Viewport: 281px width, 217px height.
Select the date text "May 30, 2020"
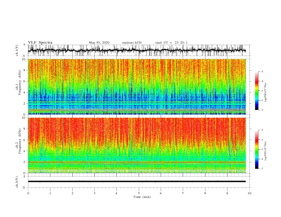pyautogui.click(x=99, y=43)
